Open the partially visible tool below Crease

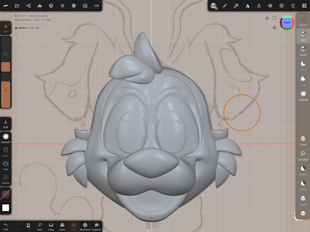303,213
